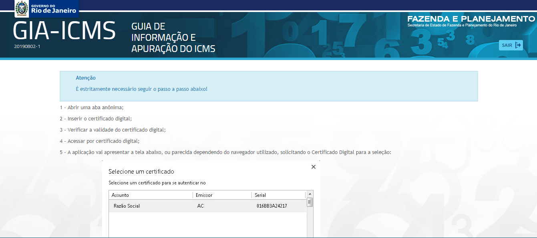Image resolution: width=537 pixels, height=238 pixels.
Task: Click the Governo do Rio de Janeiro logo
Action: pyautogui.click(x=46, y=8)
